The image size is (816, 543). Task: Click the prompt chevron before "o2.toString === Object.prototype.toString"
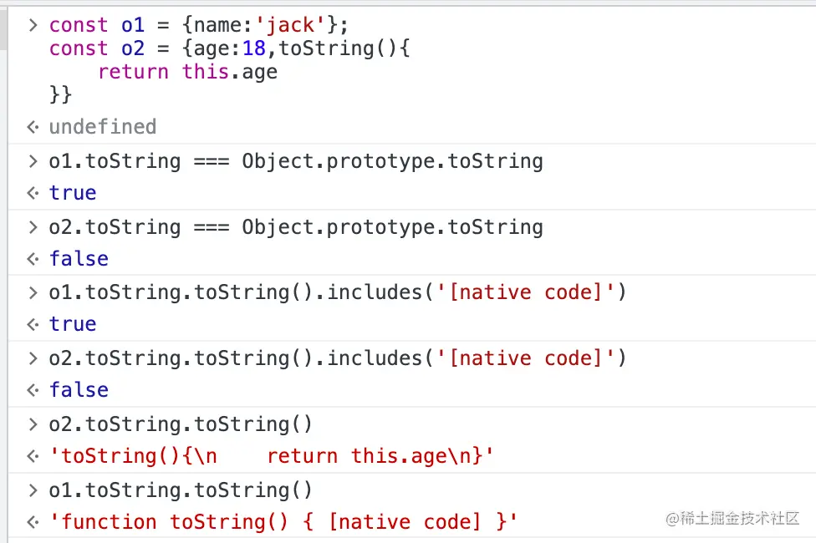33,227
